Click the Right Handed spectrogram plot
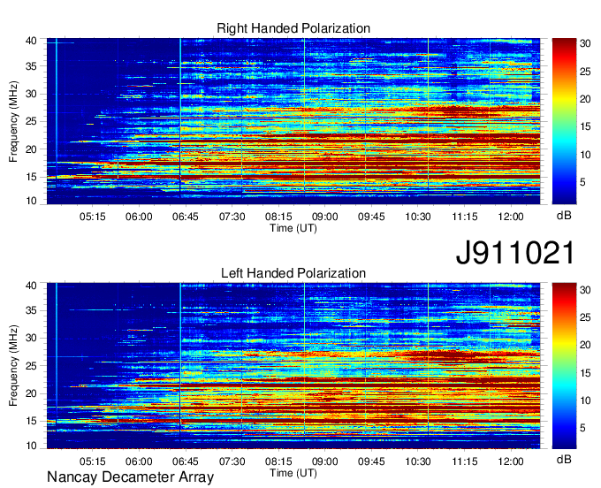601x488 pixels. 293,121
